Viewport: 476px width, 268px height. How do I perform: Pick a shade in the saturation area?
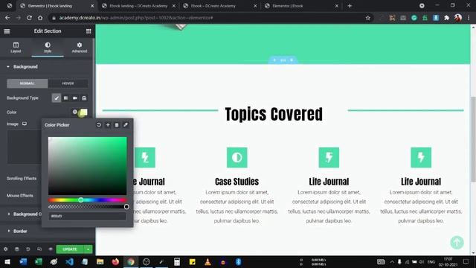[x=88, y=166]
